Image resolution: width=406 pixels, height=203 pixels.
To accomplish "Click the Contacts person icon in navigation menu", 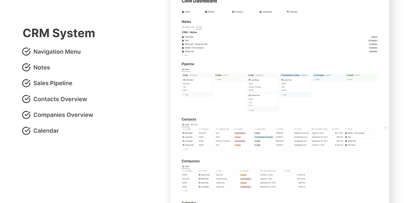I will click(233, 12).
